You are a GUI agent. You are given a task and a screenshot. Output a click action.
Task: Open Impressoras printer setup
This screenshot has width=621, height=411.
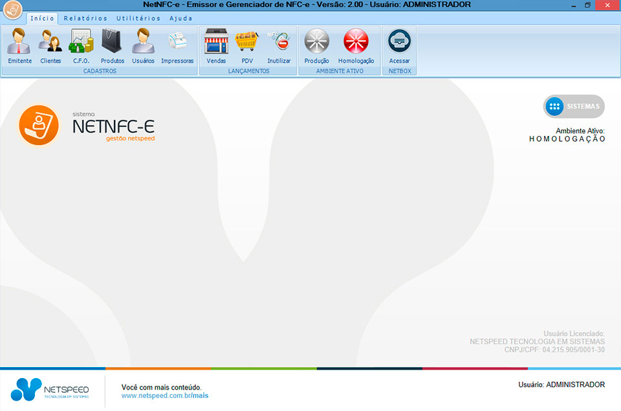coord(177,46)
